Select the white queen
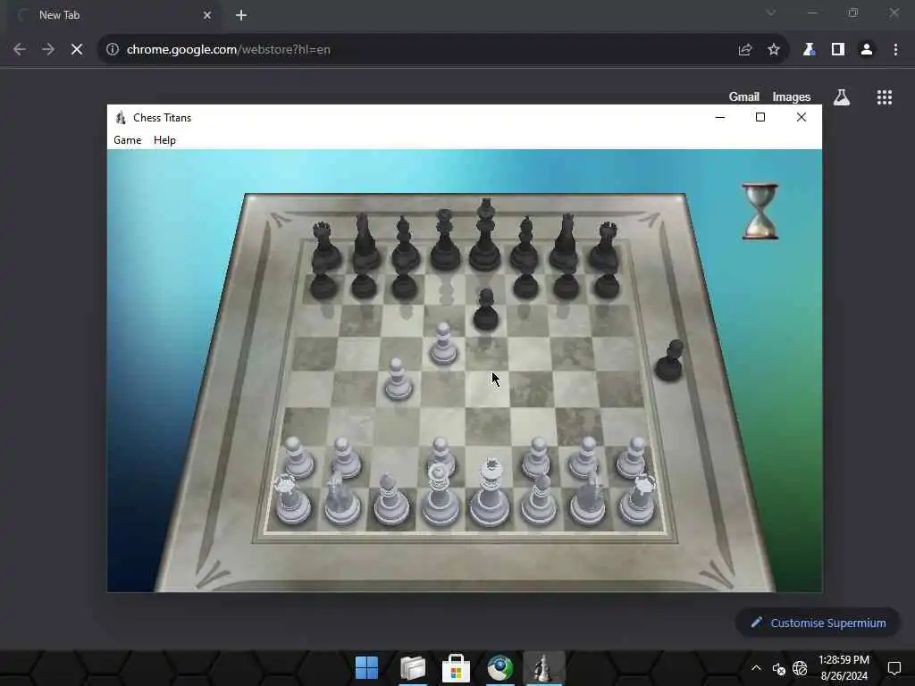Screen dimensions: 915x686 (x=440, y=495)
